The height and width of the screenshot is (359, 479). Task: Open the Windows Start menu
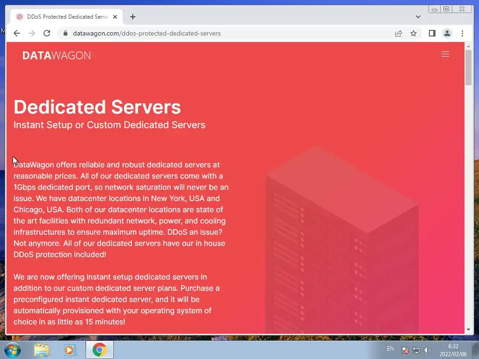tap(13, 350)
